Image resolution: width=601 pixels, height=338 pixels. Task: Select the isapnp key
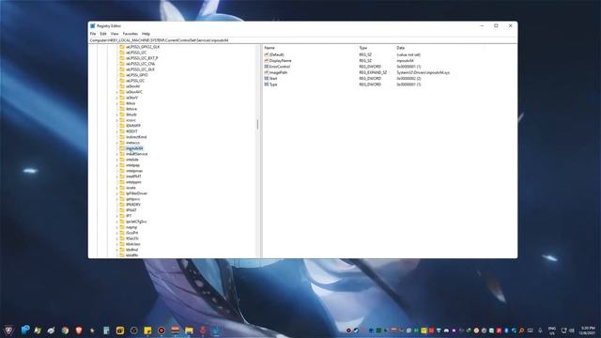click(131, 227)
